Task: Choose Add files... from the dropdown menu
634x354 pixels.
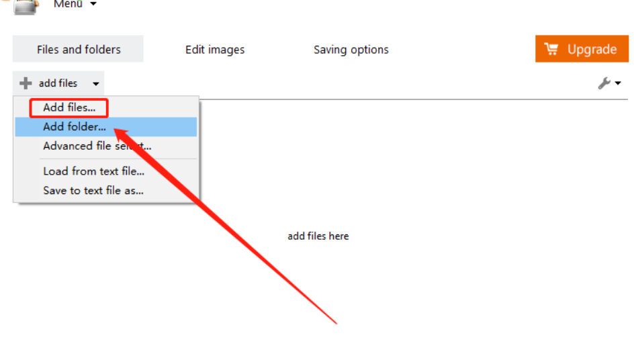Action: pyautogui.click(x=69, y=107)
